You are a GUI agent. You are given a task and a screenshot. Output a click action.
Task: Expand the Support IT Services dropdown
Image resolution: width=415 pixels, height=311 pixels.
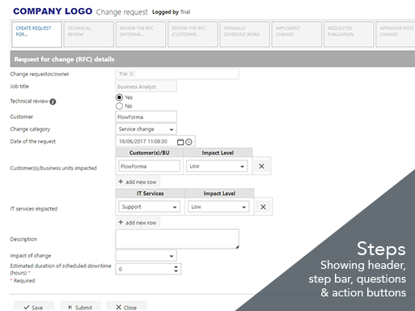pos(149,207)
